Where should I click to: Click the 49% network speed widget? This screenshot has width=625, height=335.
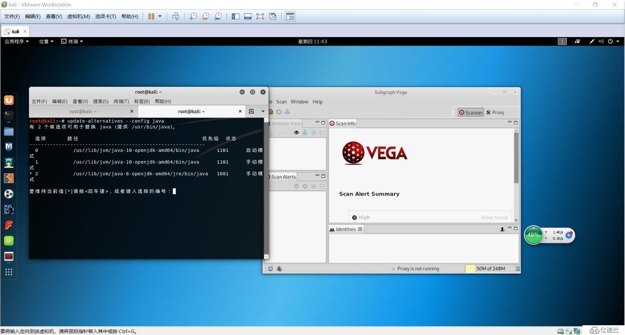pos(534,235)
